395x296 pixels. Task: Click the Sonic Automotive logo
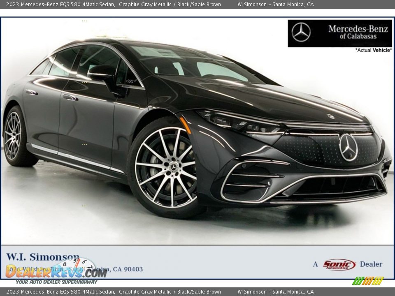click(339, 264)
